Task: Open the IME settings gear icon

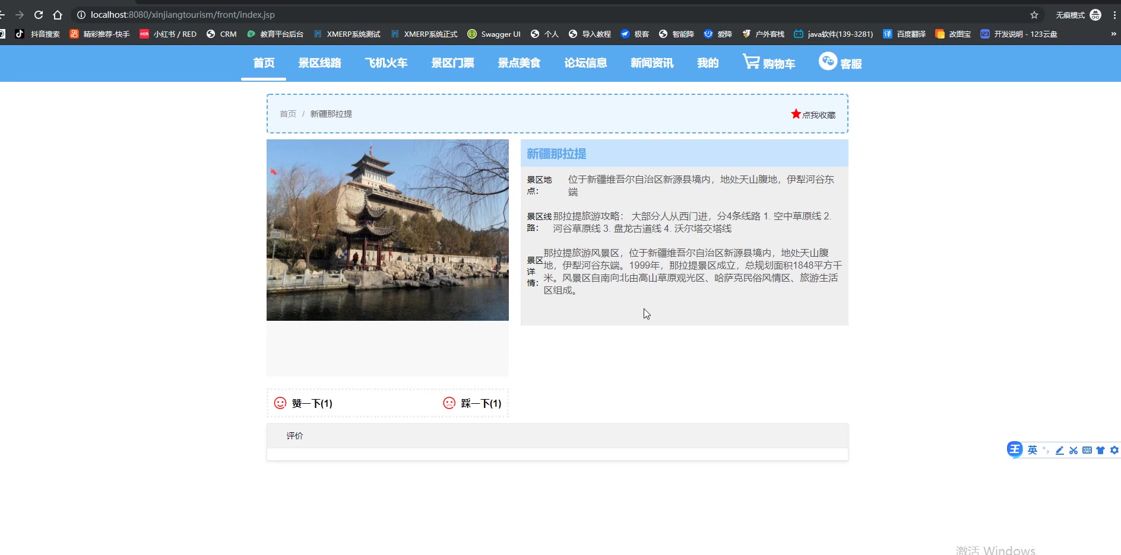Action: coord(1114,450)
